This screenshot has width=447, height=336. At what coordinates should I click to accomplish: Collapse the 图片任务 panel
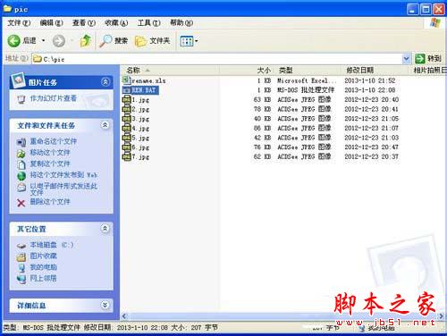(105, 82)
